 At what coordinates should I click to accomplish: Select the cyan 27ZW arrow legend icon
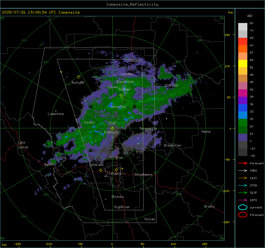click(243, 185)
